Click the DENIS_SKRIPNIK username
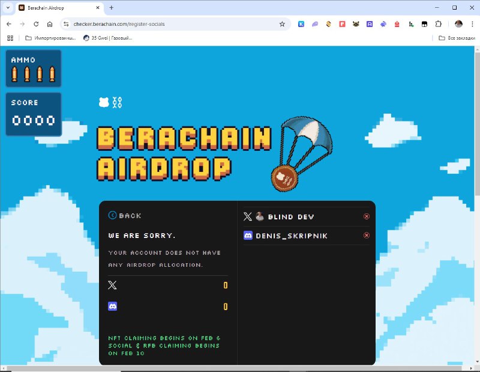The height and width of the screenshot is (372, 480). [x=292, y=236]
